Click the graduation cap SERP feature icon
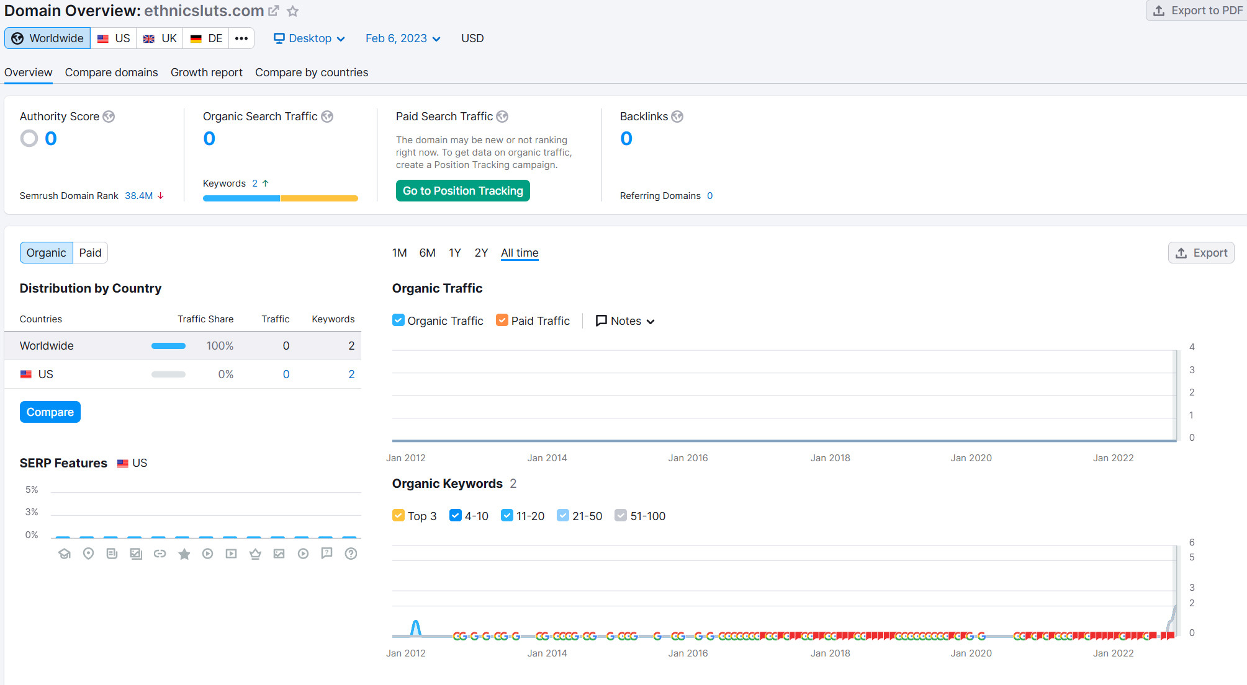This screenshot has height=685, width=1247. (x=65, y=554)
